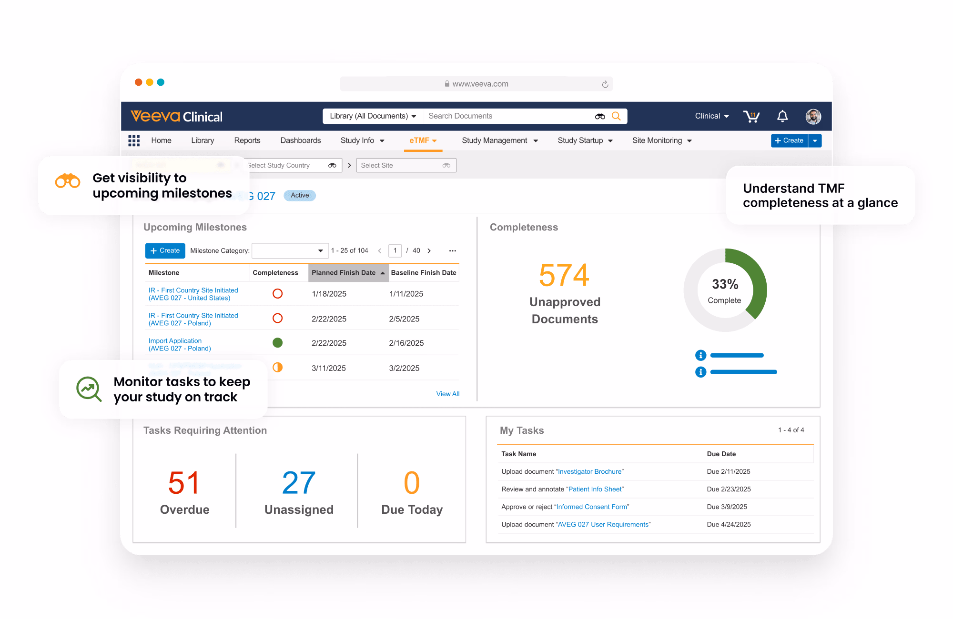Click View All under Upcoming Milestones
Image resolution: width=953 pixels, height=619 pixels.
[x=447, y=394]
